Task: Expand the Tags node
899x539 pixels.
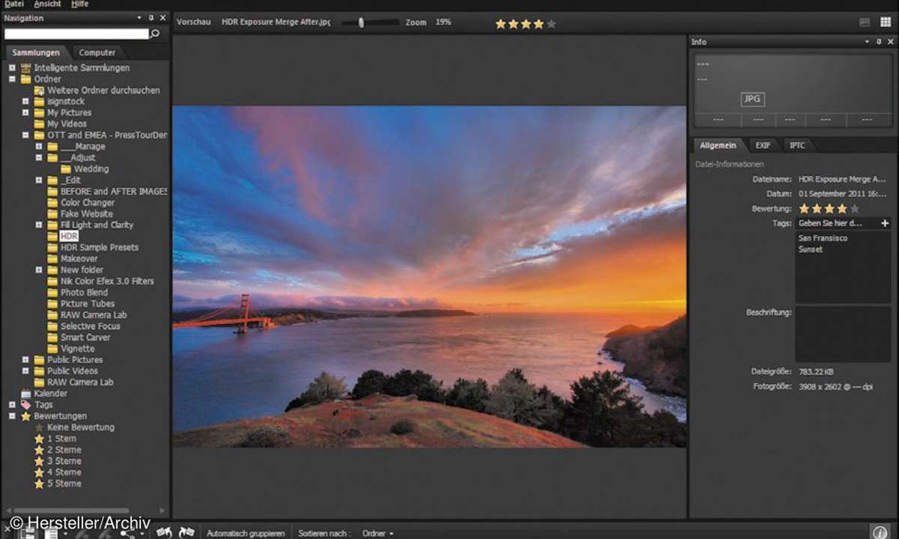Action: coord(12,405)
